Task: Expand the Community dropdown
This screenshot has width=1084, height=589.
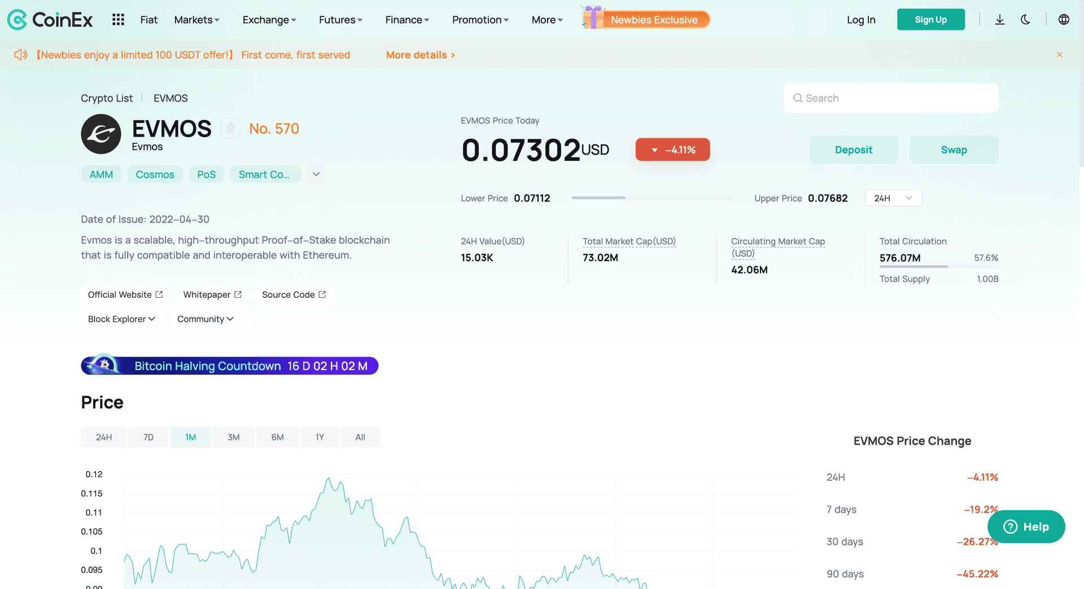Action: (x=206, y=319)
